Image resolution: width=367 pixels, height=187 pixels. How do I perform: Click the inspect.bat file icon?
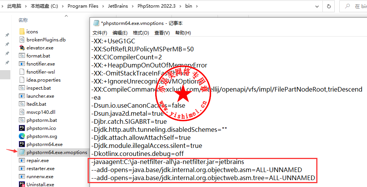(x=22, y=88)
